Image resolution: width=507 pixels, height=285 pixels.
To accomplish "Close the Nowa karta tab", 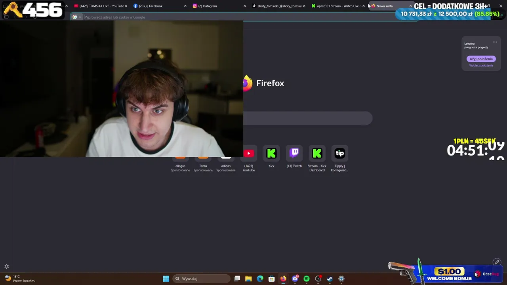I will 411,6.
